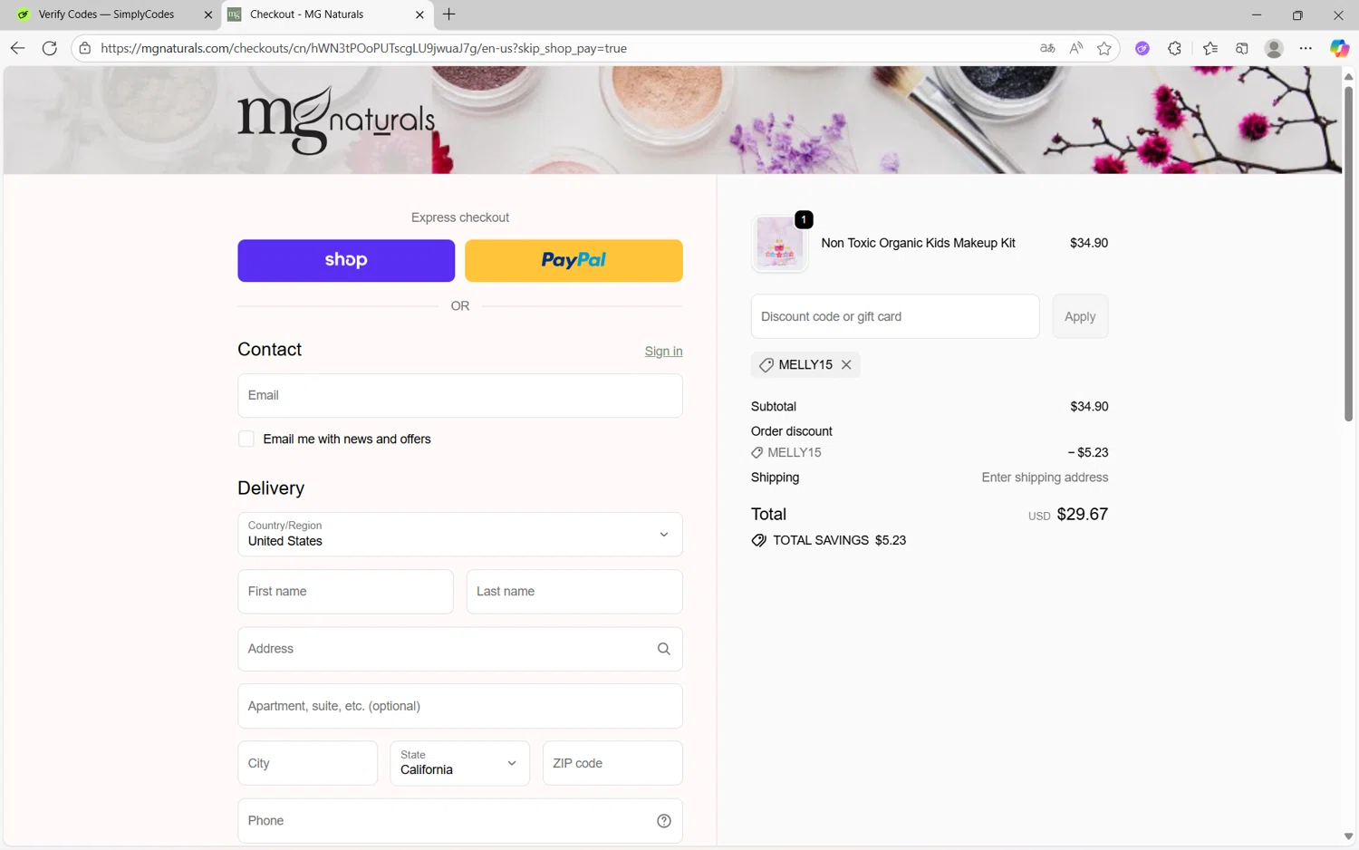The image size is (1359, 850).
Task: Click the browser address bar URL
Action: tap(363, 48)
